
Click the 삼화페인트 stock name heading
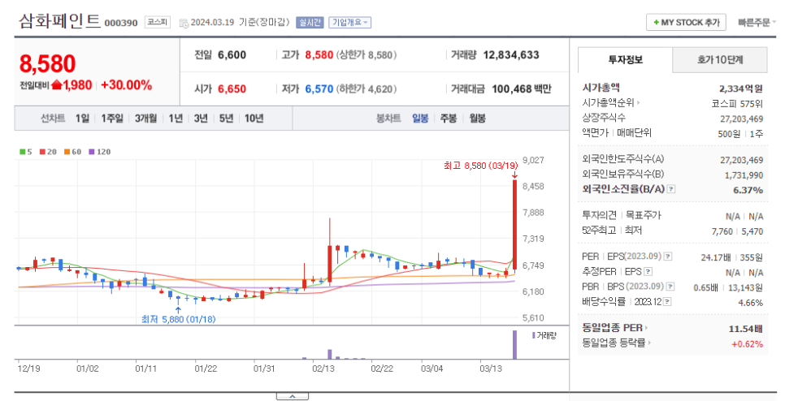[x=60, y=21]
